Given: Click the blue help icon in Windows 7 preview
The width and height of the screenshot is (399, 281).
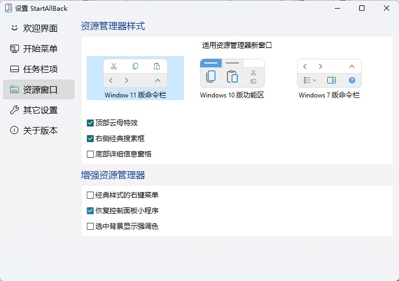Looking at the screenshot, I should click(x=352, y=80).
